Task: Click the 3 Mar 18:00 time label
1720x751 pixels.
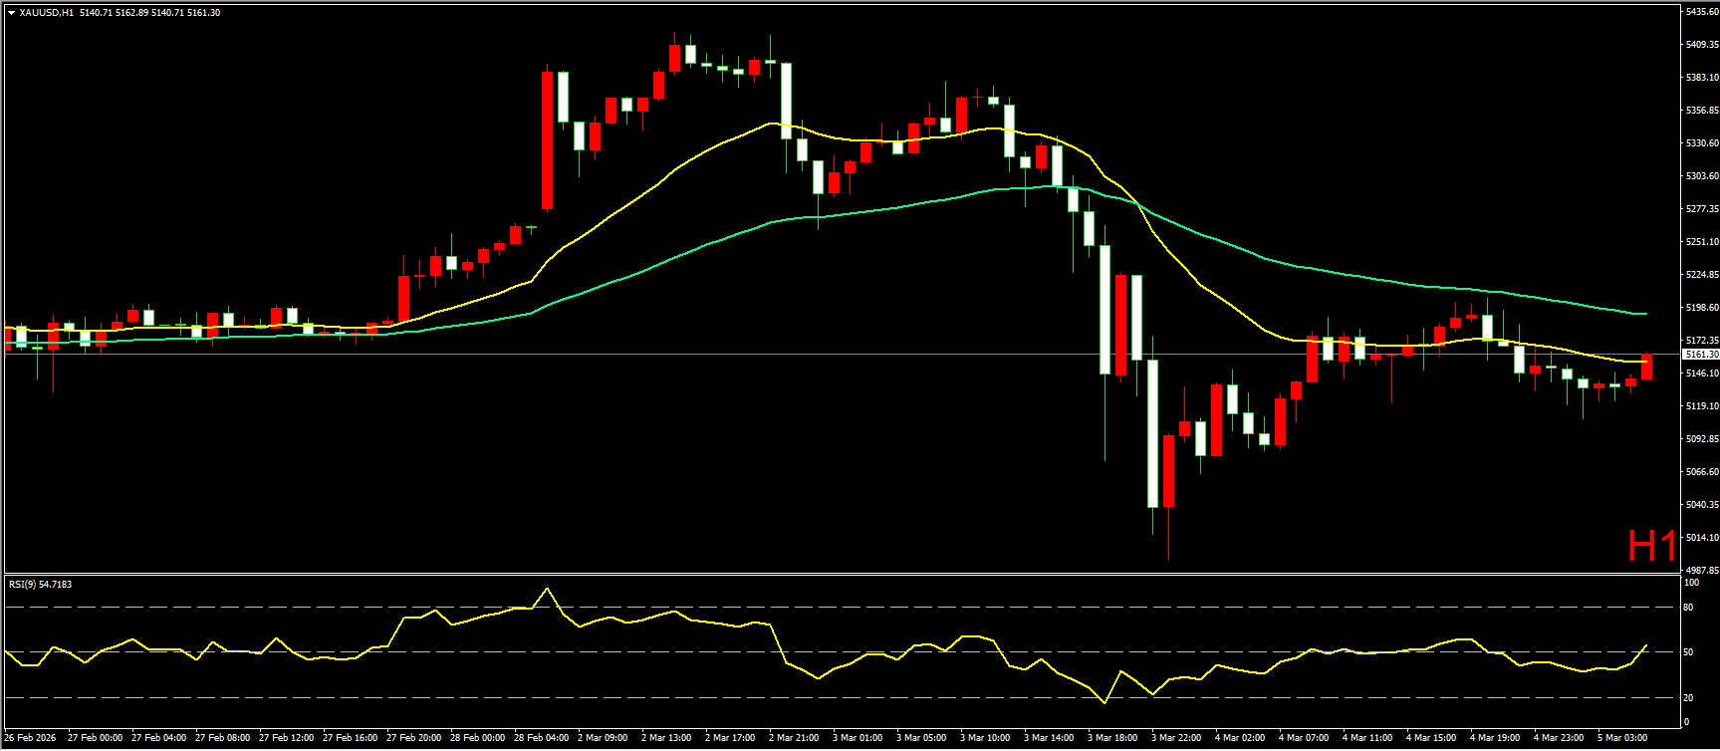Action: click(1112, 738)
